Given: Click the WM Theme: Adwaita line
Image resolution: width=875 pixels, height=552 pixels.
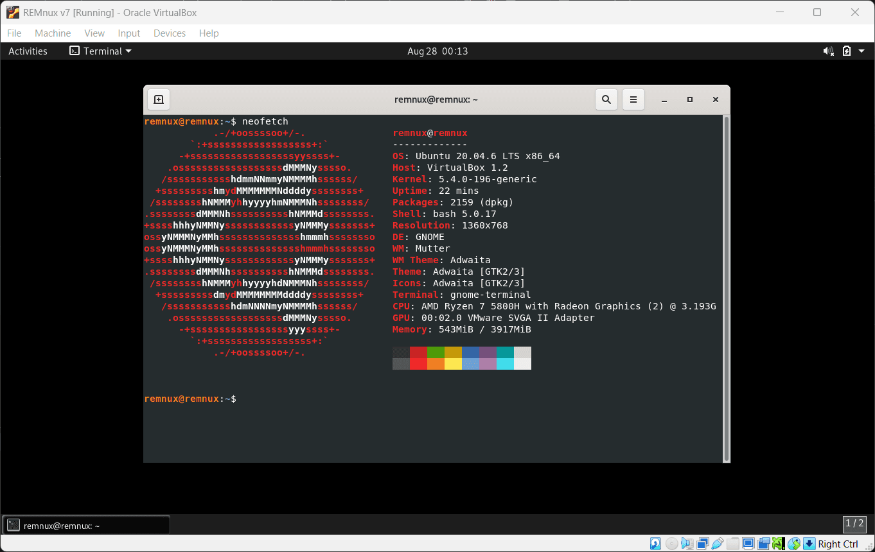Looking at the screenshot, I should coord(441,260).
